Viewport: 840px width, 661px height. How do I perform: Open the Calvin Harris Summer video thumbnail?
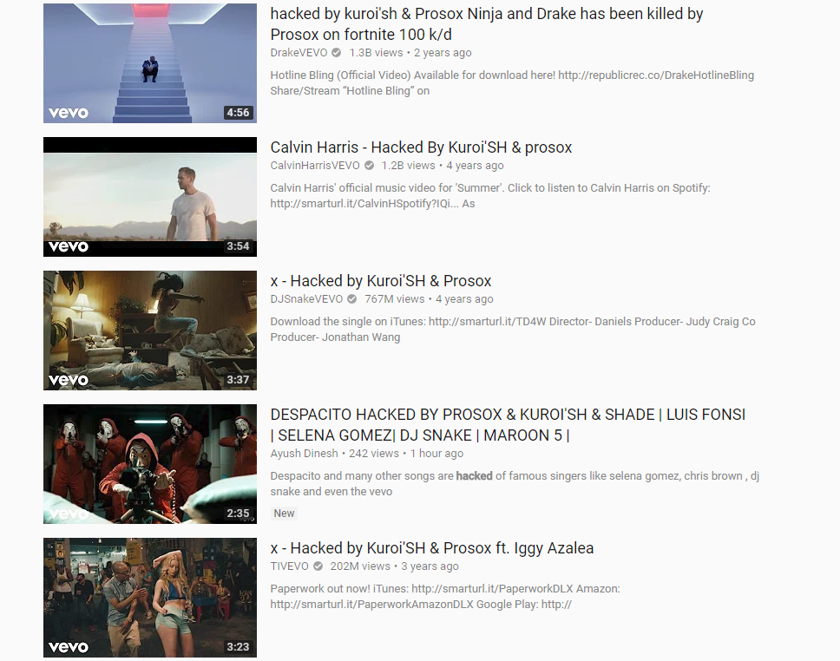[150, 197]
